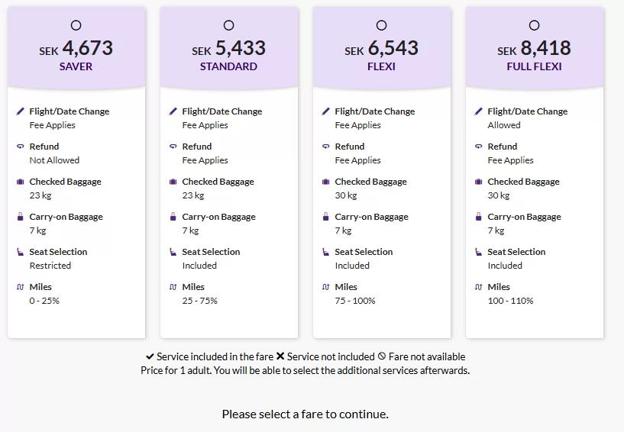Screen dimensions: 624x432
Task: Click pencil icon beside Saver Flight/Date Change
Action: 21,111
